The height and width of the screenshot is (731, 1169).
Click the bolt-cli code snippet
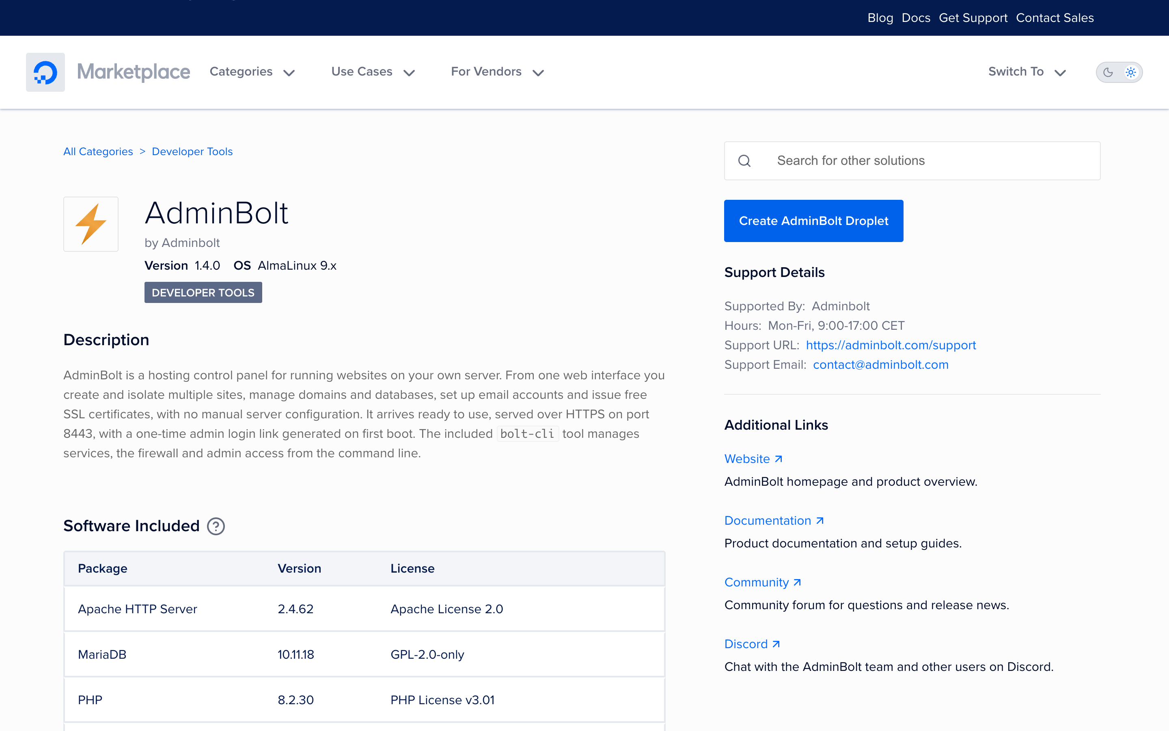click(528, 434)
